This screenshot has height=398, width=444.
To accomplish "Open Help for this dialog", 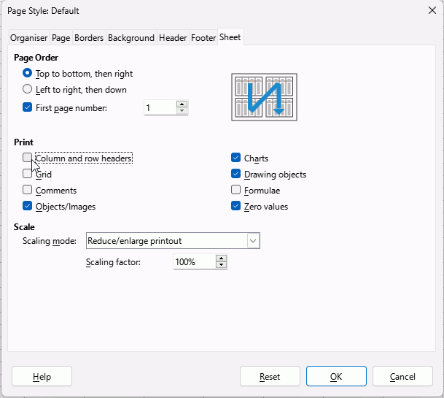I will (42, 376).
